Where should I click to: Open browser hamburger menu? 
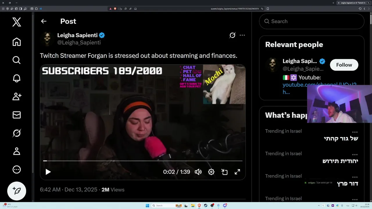[x=3, y=9]
